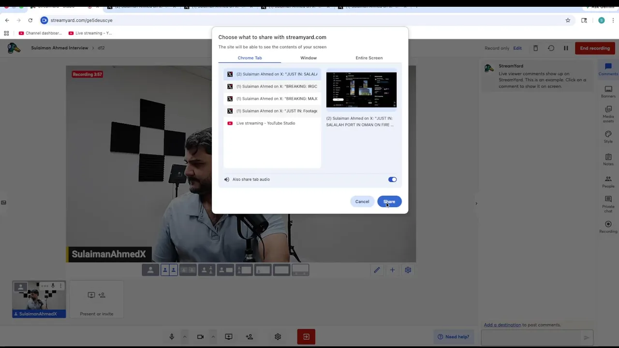Select the 'BREAKING: IRGC' tab entry

pyautogui.click(x=272, y=87)
